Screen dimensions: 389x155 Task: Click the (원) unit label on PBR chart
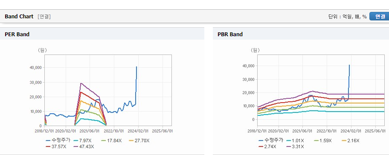point(255,50)
